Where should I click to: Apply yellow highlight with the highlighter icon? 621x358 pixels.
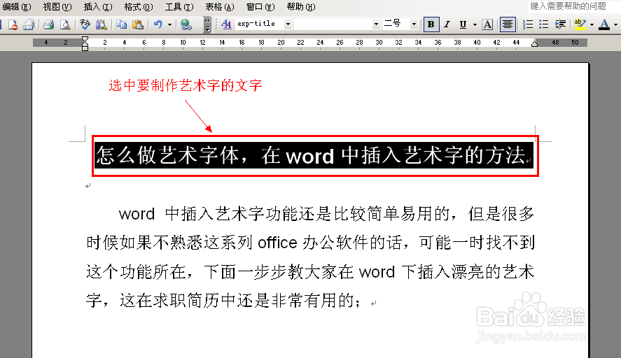click(x=580, y=24)
